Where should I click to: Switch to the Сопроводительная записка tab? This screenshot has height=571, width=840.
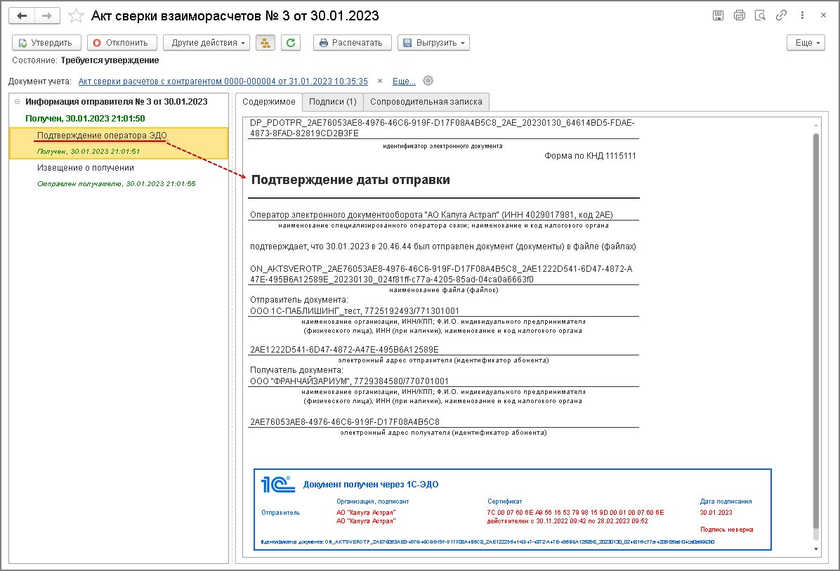click(426, 102)
